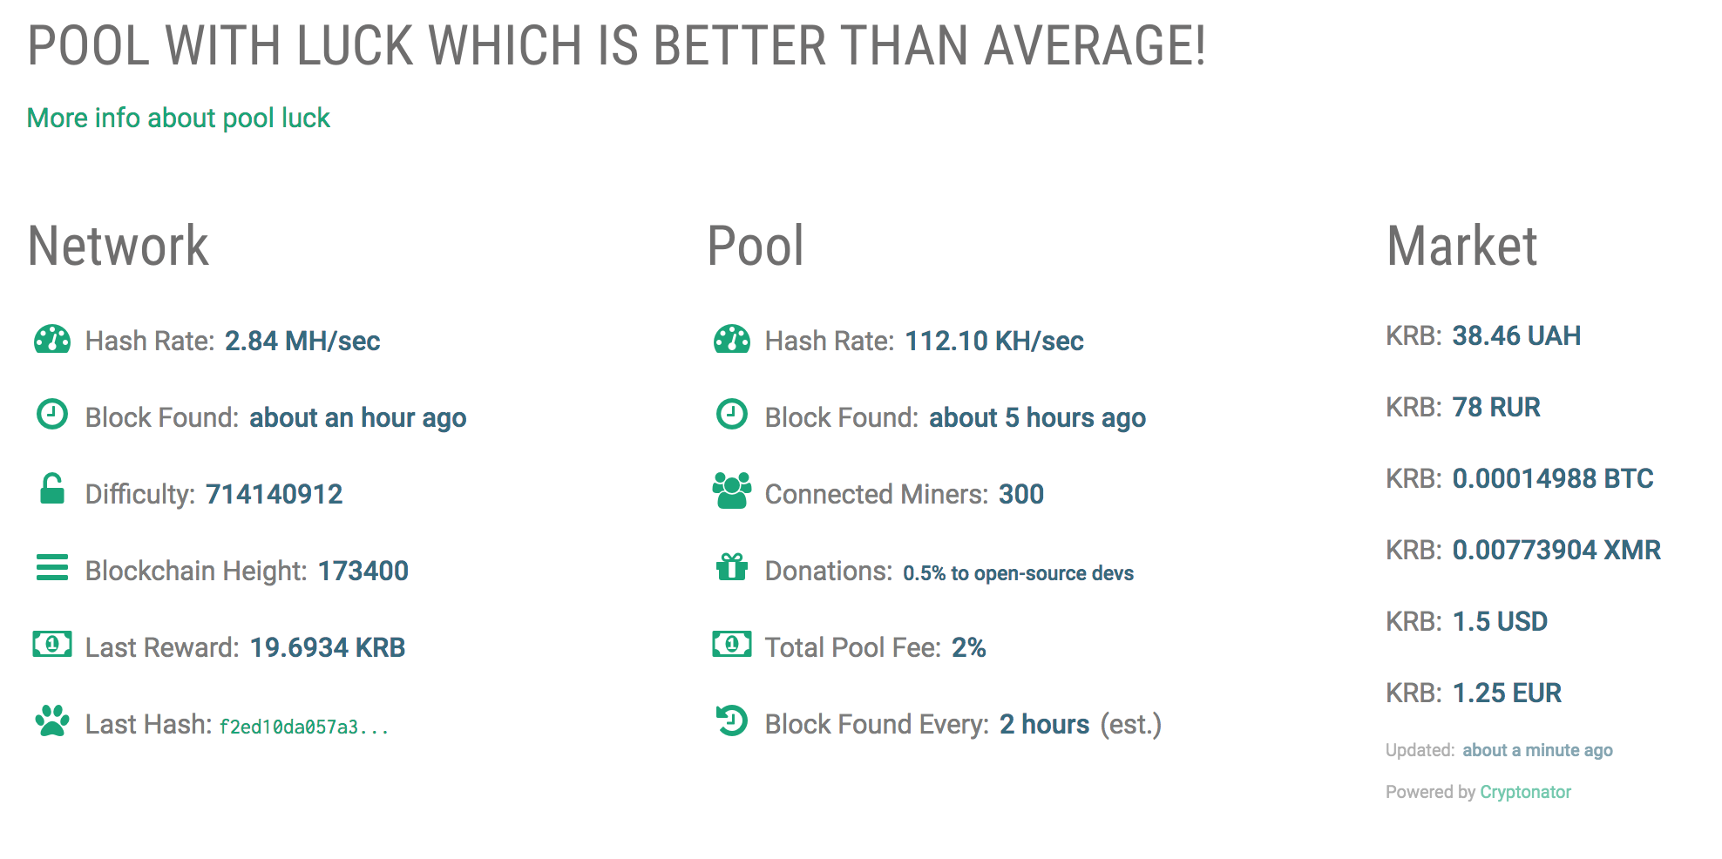
Task: Click the 0.00014988 BTC price value
Action: click(x=1553, y=478)
